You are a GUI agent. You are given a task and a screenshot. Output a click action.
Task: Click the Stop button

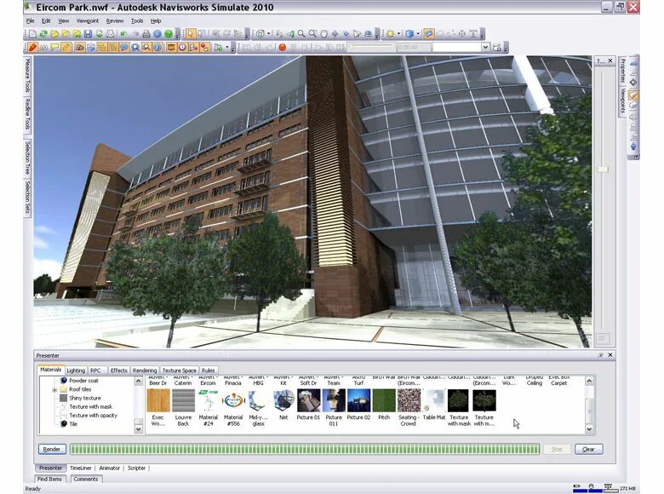click(557, 449)
